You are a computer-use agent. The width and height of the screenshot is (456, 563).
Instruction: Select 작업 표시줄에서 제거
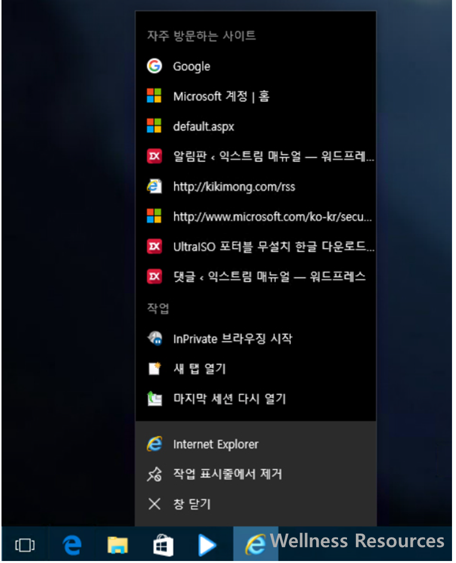pos(255,474)
